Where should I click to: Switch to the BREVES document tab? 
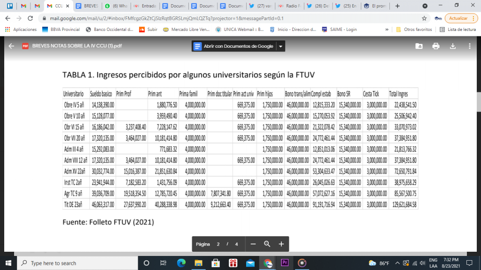tap(87, 6)
